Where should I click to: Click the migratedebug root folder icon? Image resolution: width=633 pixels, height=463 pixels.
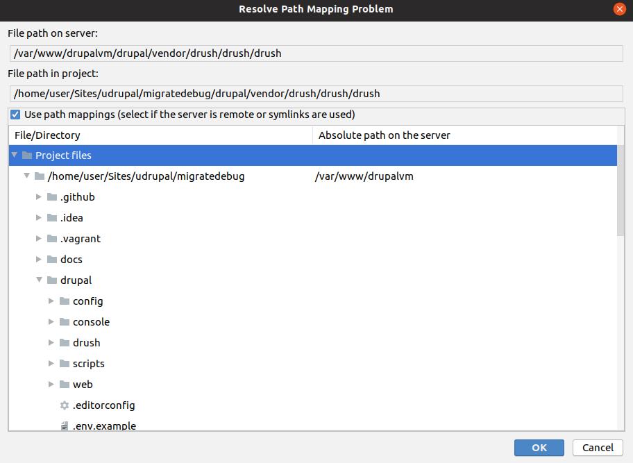[x=40, y=176]
